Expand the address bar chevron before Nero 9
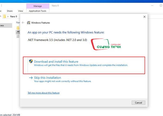Image resolution: width=163 pixels, height=116 pixels. pos(8,17)
